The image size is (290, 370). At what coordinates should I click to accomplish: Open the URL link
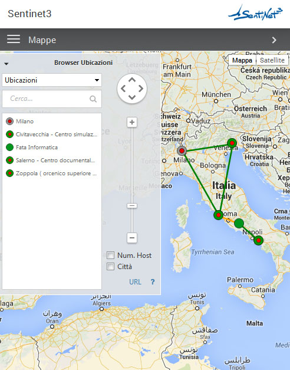point(135,281)
